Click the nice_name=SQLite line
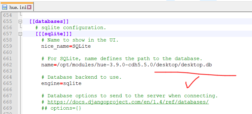The image size is (252, 114). point(66,46)
